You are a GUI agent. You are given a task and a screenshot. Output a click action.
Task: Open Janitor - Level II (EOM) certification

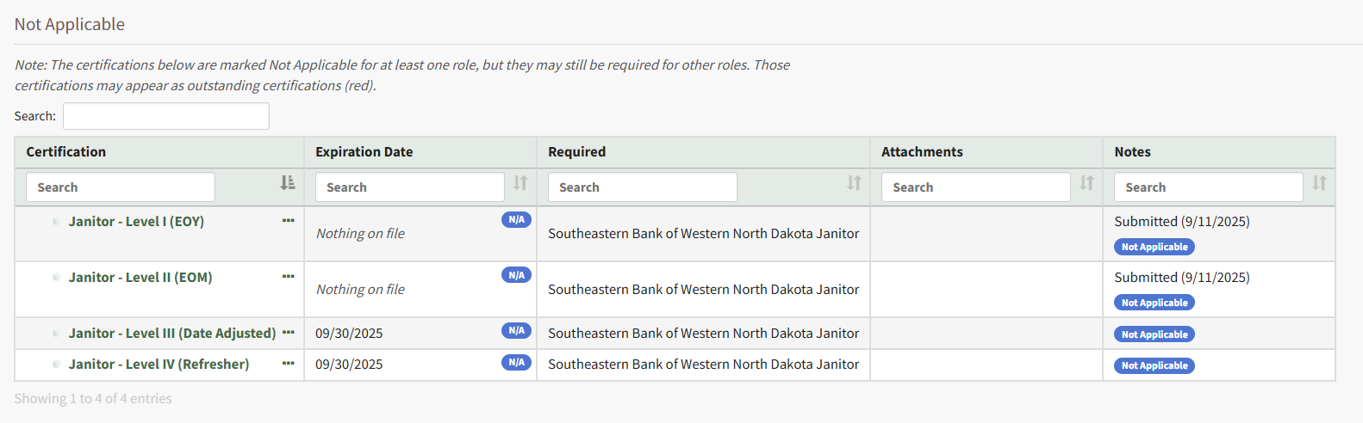(140, 278)
